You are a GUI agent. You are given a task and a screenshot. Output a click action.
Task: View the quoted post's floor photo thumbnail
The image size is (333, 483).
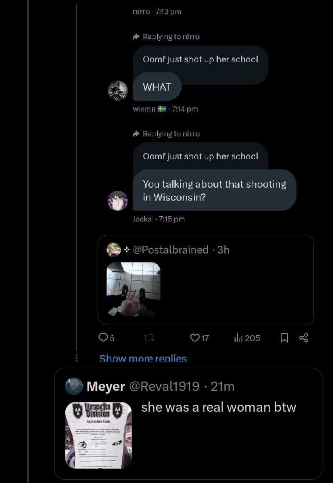point(133,289)
